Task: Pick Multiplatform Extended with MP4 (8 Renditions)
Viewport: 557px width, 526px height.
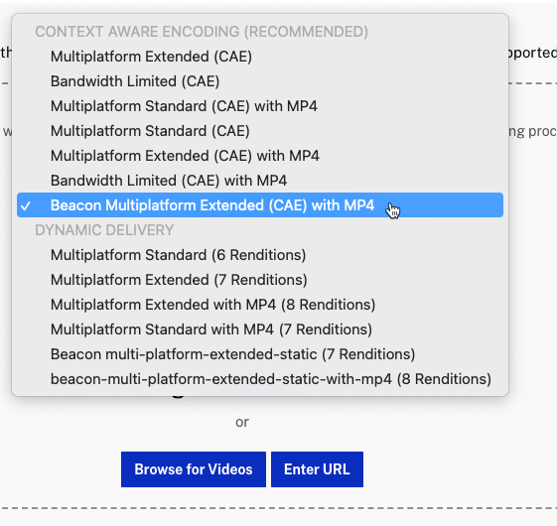Action: [x=260, y=305]
